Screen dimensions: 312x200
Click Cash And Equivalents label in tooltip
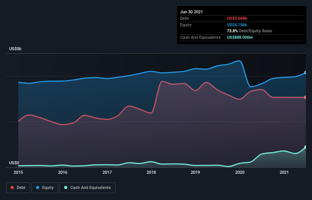(x=200, y=37)
